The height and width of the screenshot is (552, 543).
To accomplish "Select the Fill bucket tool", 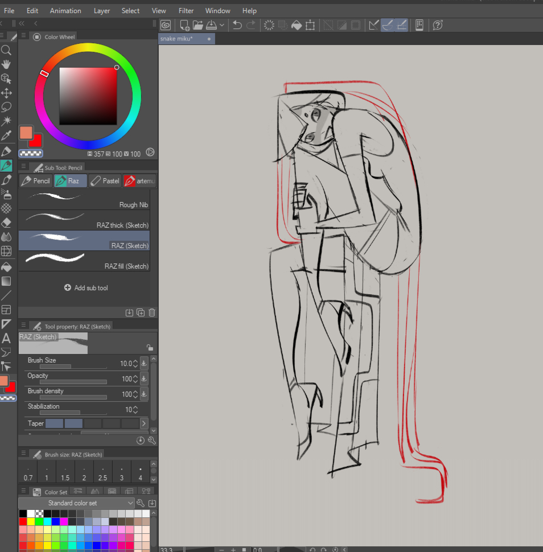I will 6,266.
